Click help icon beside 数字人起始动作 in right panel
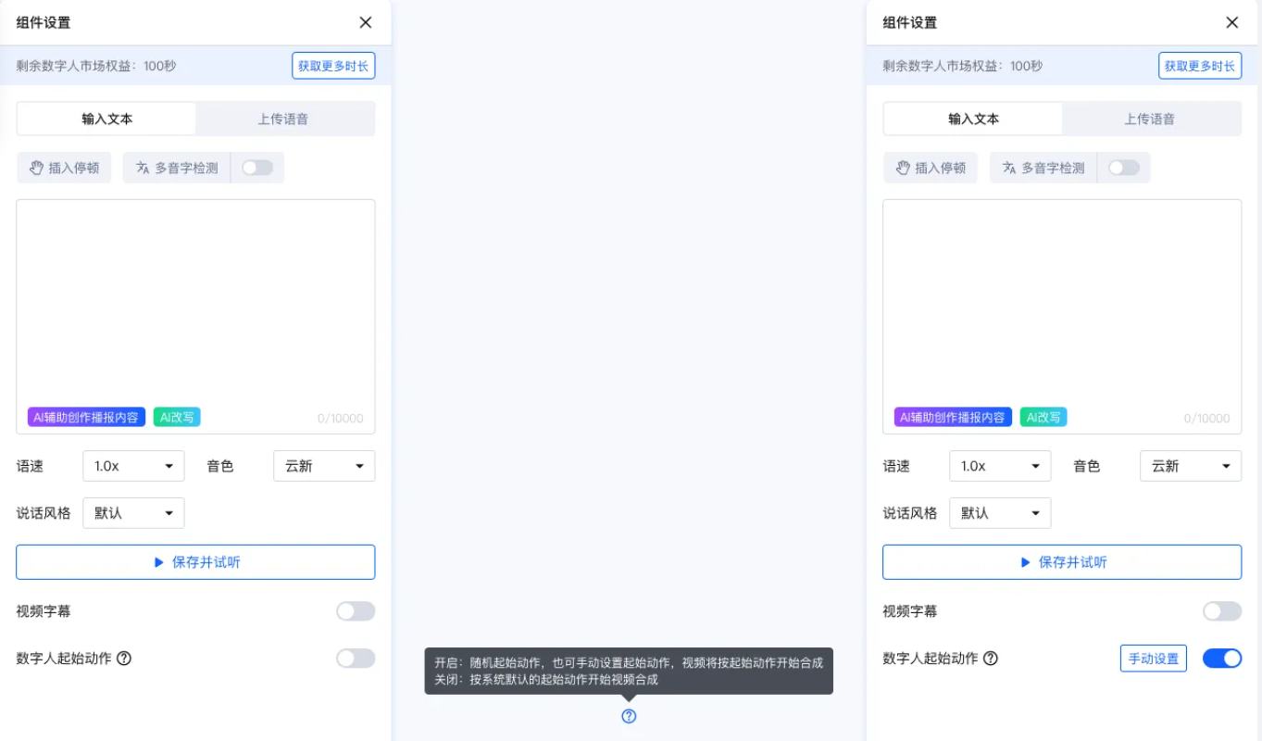1262x741 pixels. (x=991, y=659)
